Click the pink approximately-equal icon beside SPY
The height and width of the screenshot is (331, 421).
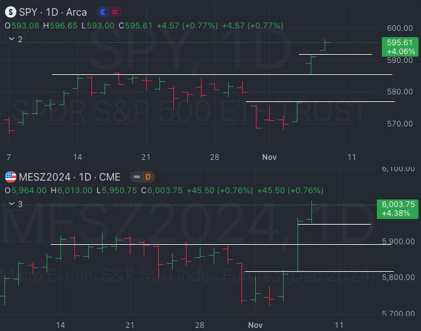(x=115, y=12)
